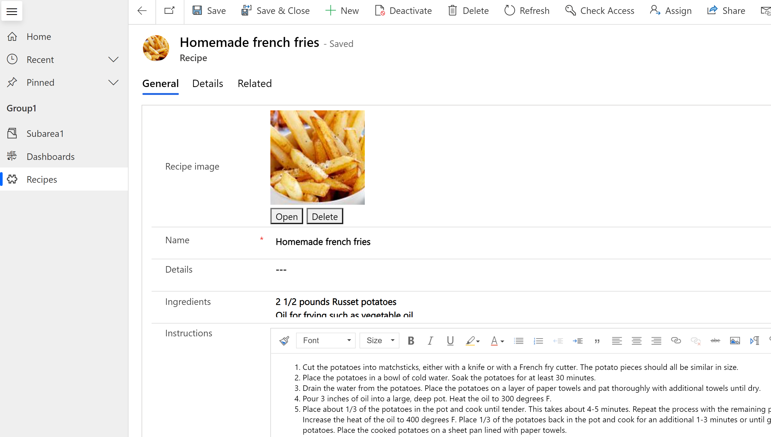771x437 pixels.
Task: Click the recipe image thumbnail
Action: [x=317, y=157]
